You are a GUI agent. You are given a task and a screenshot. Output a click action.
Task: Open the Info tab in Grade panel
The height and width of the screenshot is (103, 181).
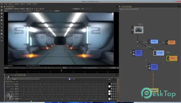(17, 82)
